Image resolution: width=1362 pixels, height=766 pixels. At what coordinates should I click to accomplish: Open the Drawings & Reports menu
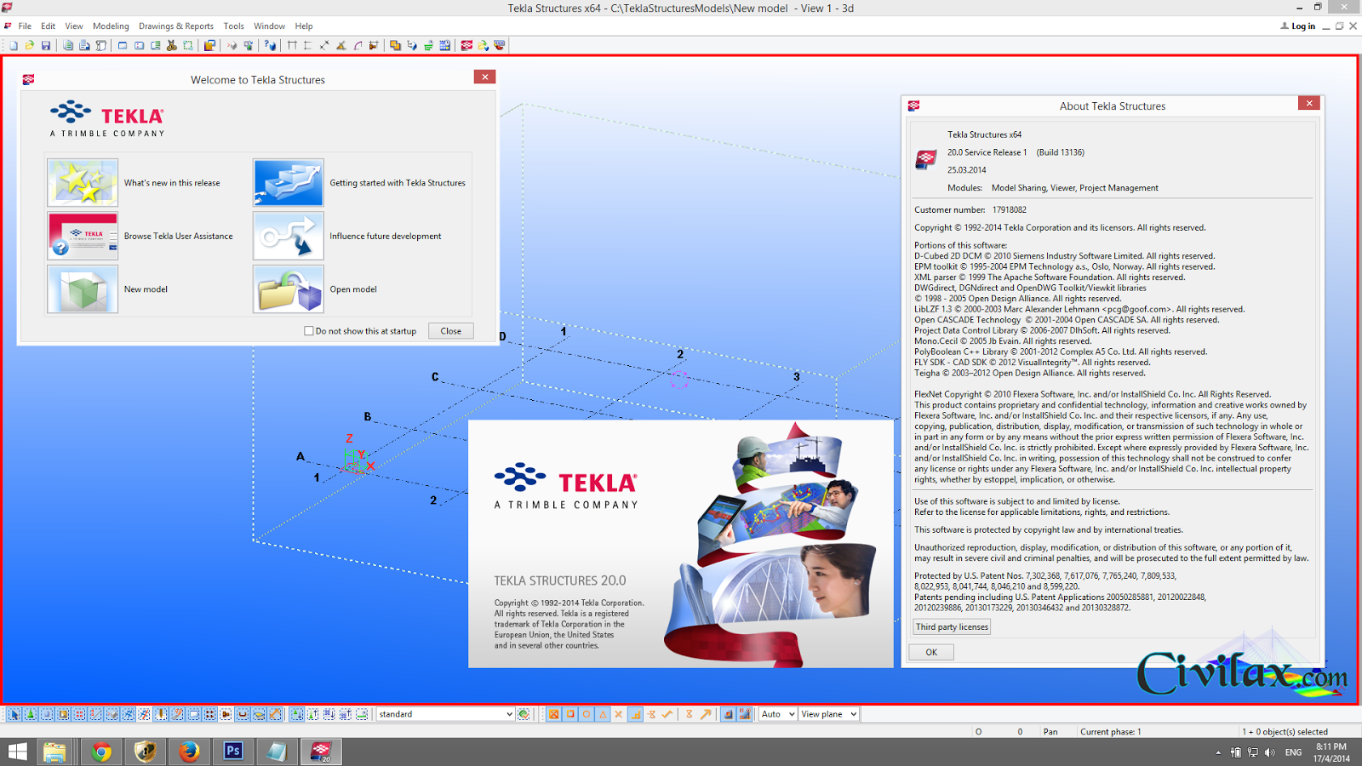[x=176, y=26]
